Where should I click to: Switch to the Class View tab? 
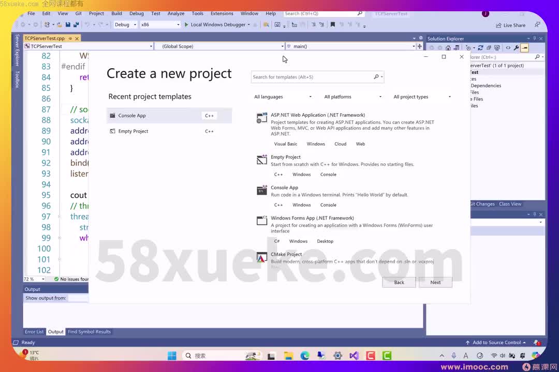click(510, 204)
